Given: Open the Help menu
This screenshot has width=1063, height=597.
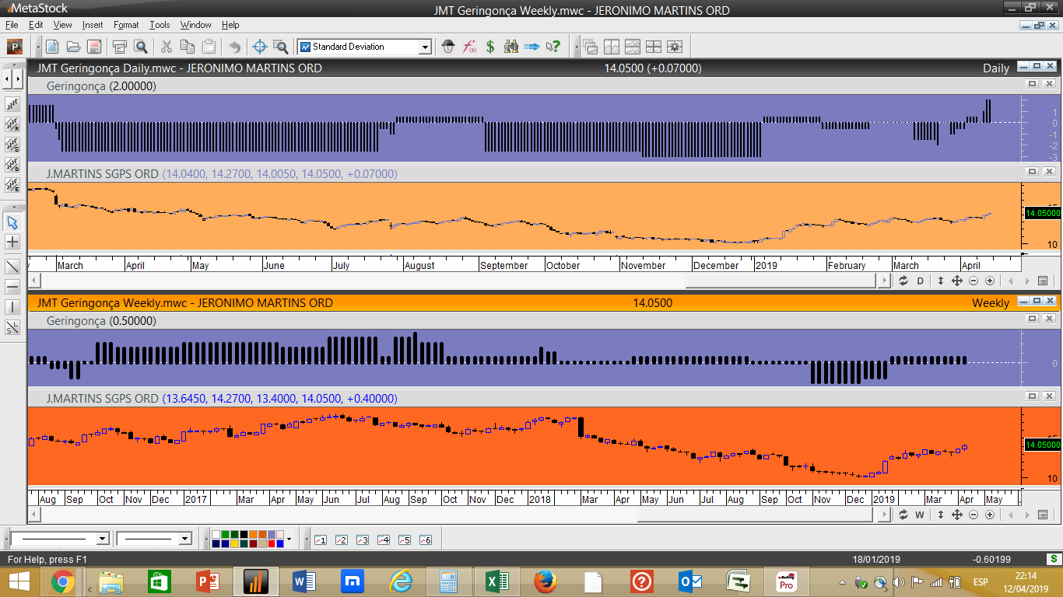Looking at the screenshot, I should pos(230,25).
